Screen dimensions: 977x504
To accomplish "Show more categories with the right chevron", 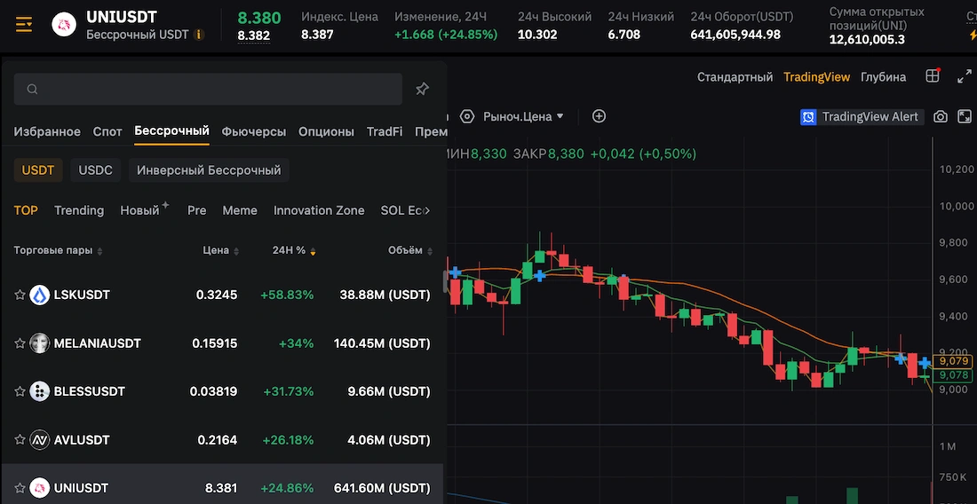I will (x=426, y=211).
